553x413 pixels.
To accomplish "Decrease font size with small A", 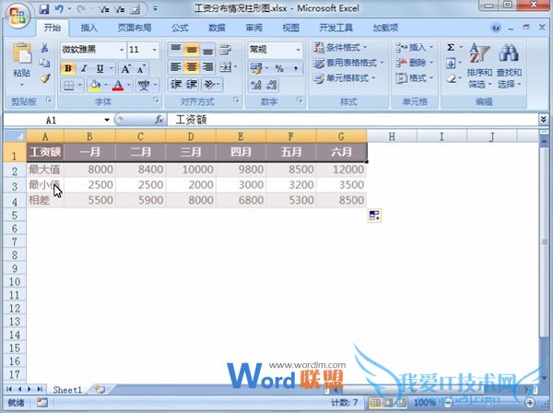I will tap(141, 69).
